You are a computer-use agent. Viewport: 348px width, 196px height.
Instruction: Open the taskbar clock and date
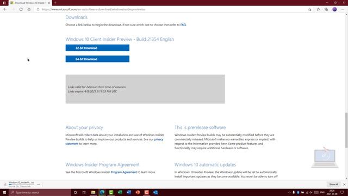(332, 192)
